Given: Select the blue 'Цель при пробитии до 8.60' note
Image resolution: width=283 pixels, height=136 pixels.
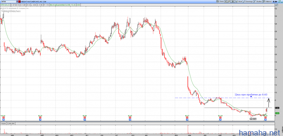Looking at the screenshot, I should (251, 94).
